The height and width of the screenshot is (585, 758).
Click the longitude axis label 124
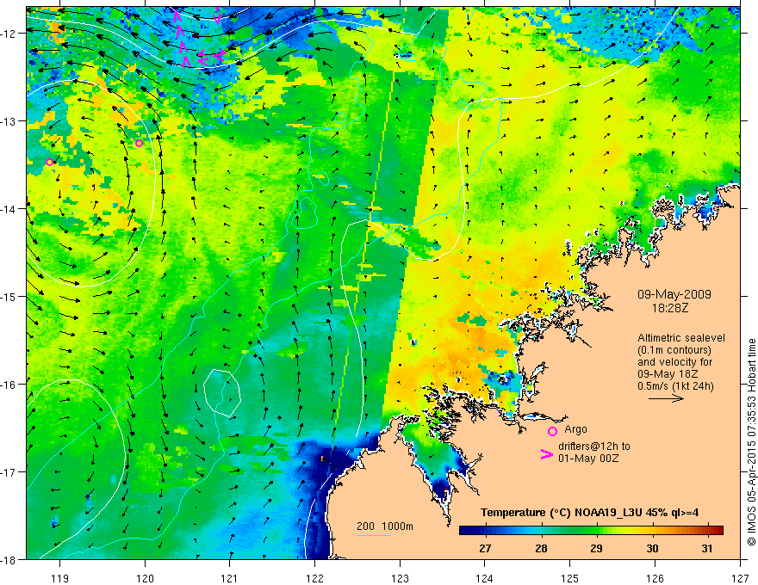pyautogui.click(x=485, y=578)
